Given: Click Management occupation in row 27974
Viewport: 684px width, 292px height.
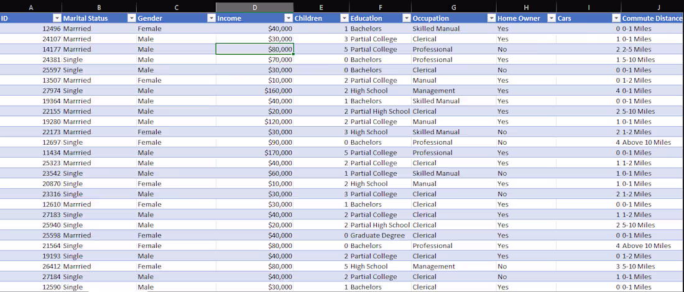Looking at the screenshot, I should (x=454, y=91).
